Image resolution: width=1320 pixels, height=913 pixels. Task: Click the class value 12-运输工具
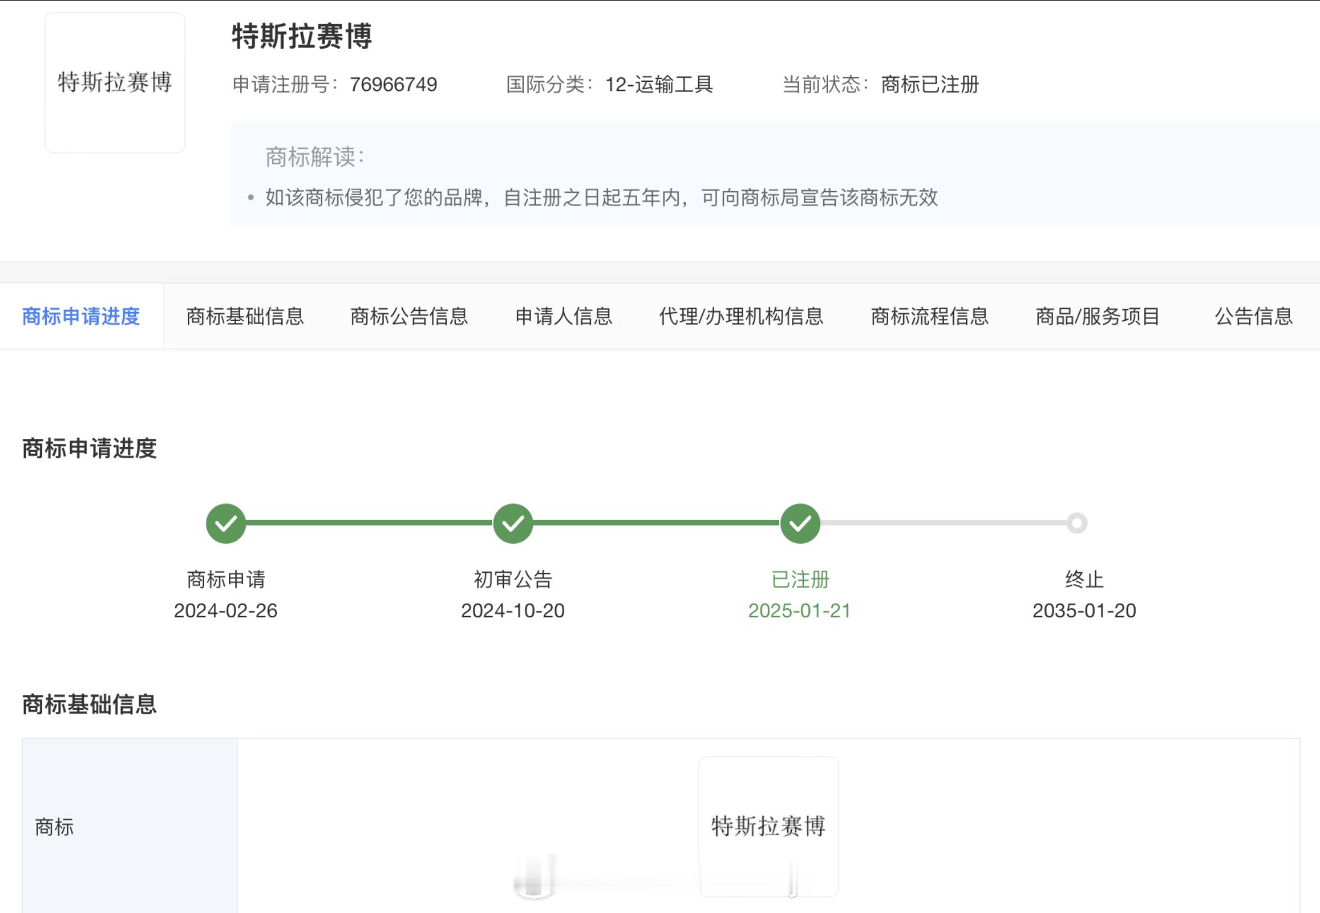[659, 84]
